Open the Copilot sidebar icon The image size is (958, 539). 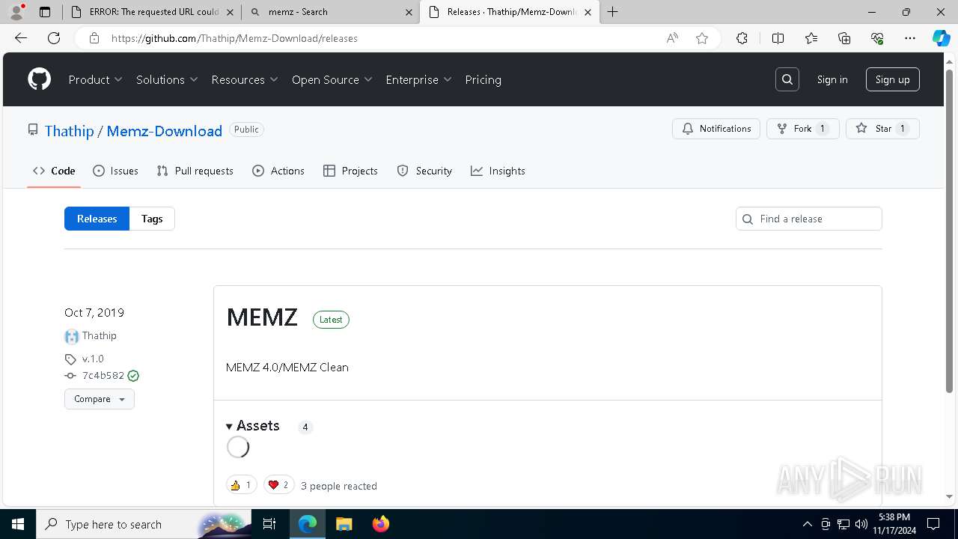tap(941, 38)
